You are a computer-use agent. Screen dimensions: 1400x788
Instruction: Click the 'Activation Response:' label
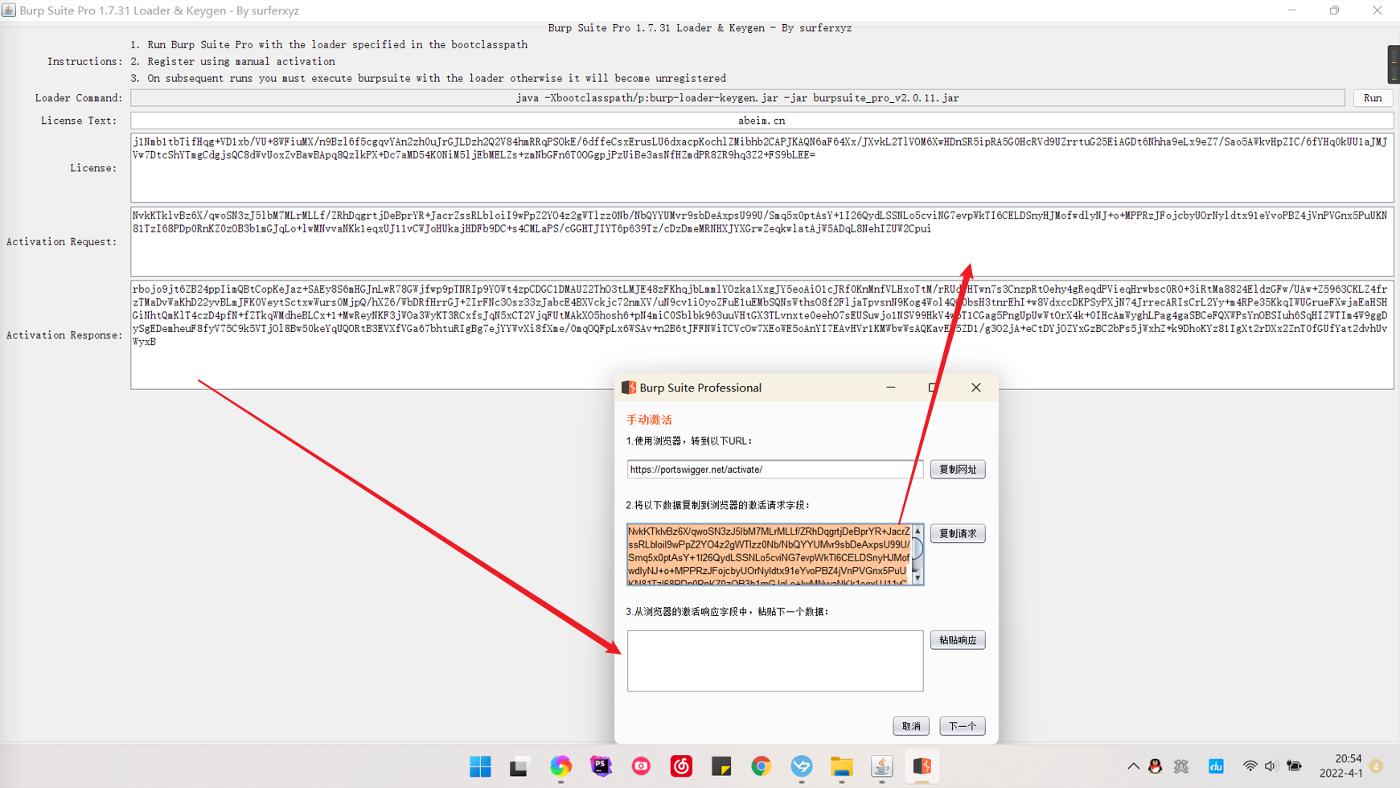tap(64, 335)
